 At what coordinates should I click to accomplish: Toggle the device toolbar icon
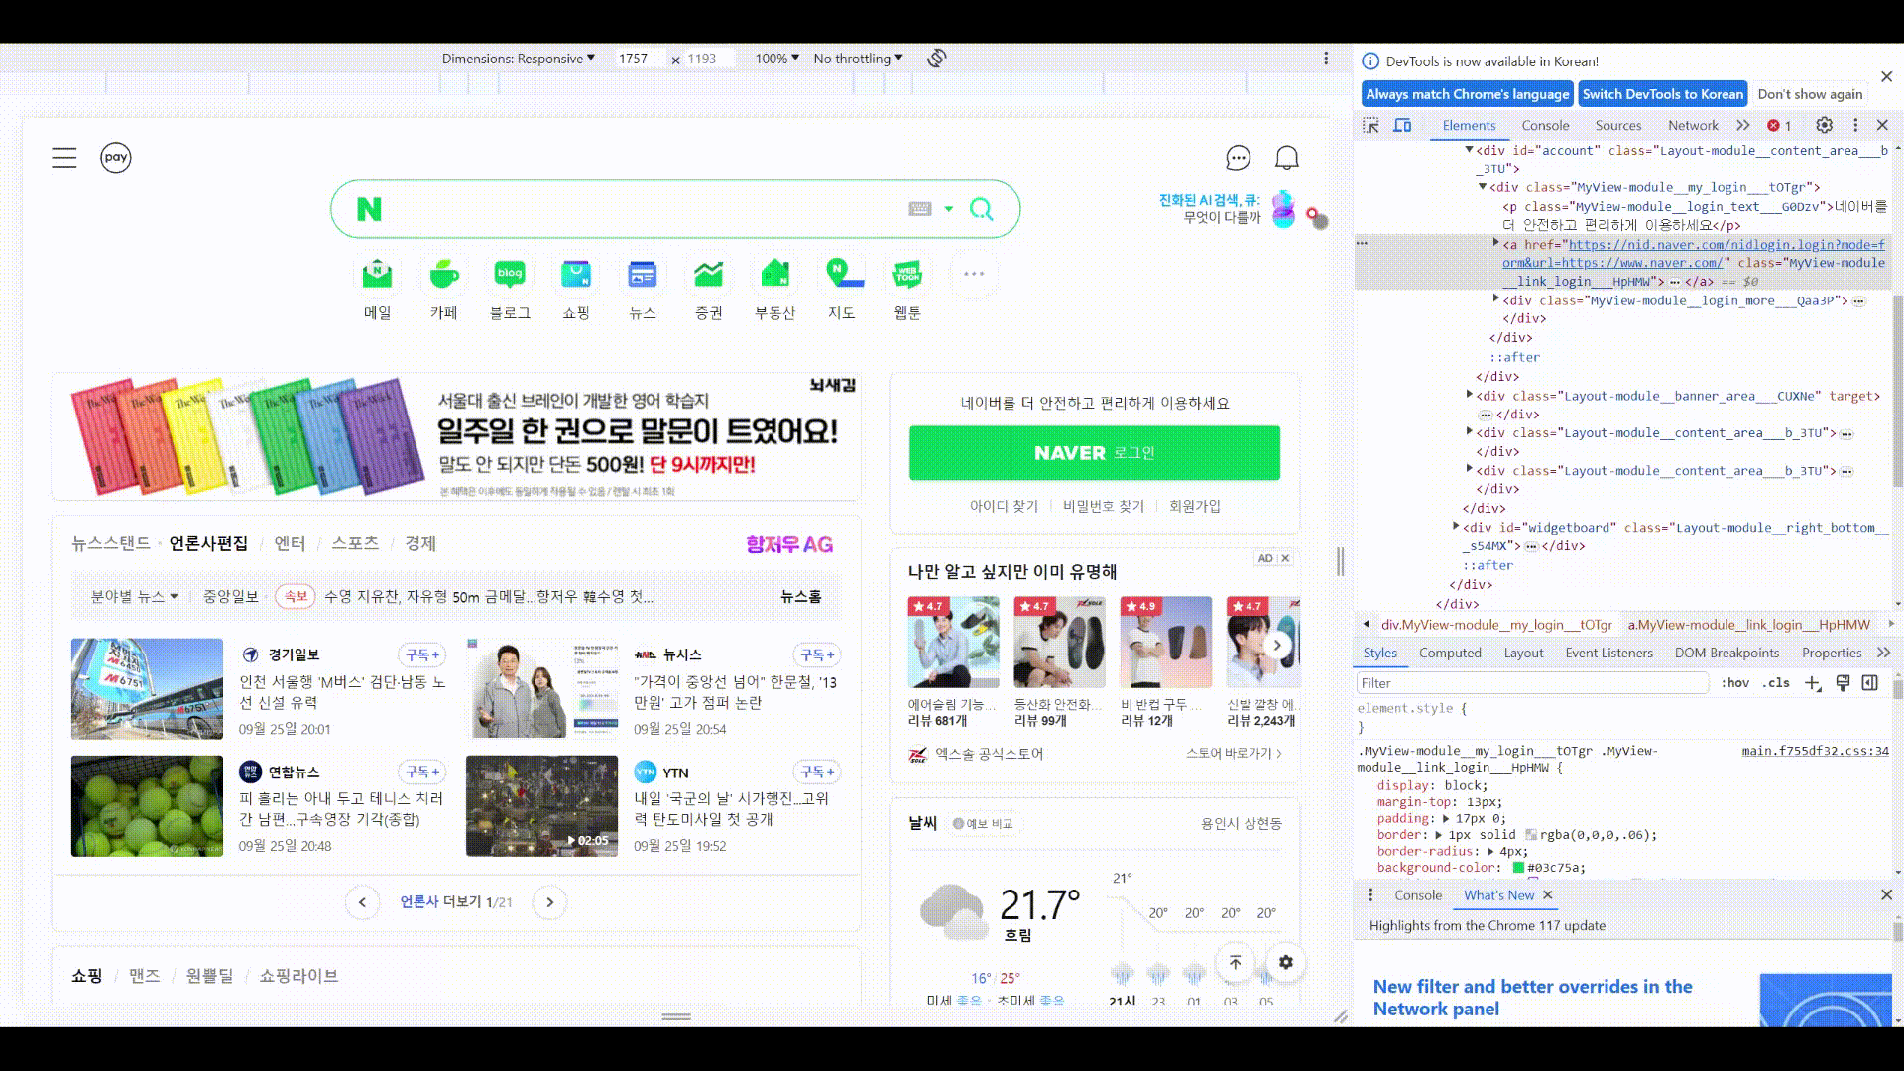pos(1402,126)
